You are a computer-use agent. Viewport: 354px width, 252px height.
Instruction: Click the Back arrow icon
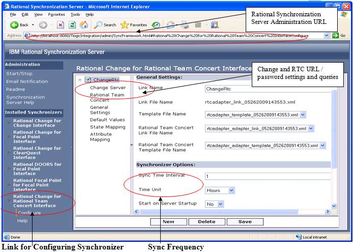coord(14,25)
